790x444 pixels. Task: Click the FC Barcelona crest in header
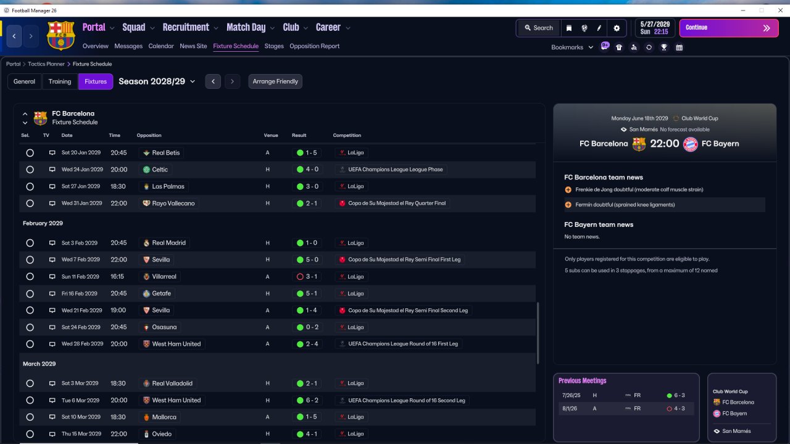pos(60,36)
